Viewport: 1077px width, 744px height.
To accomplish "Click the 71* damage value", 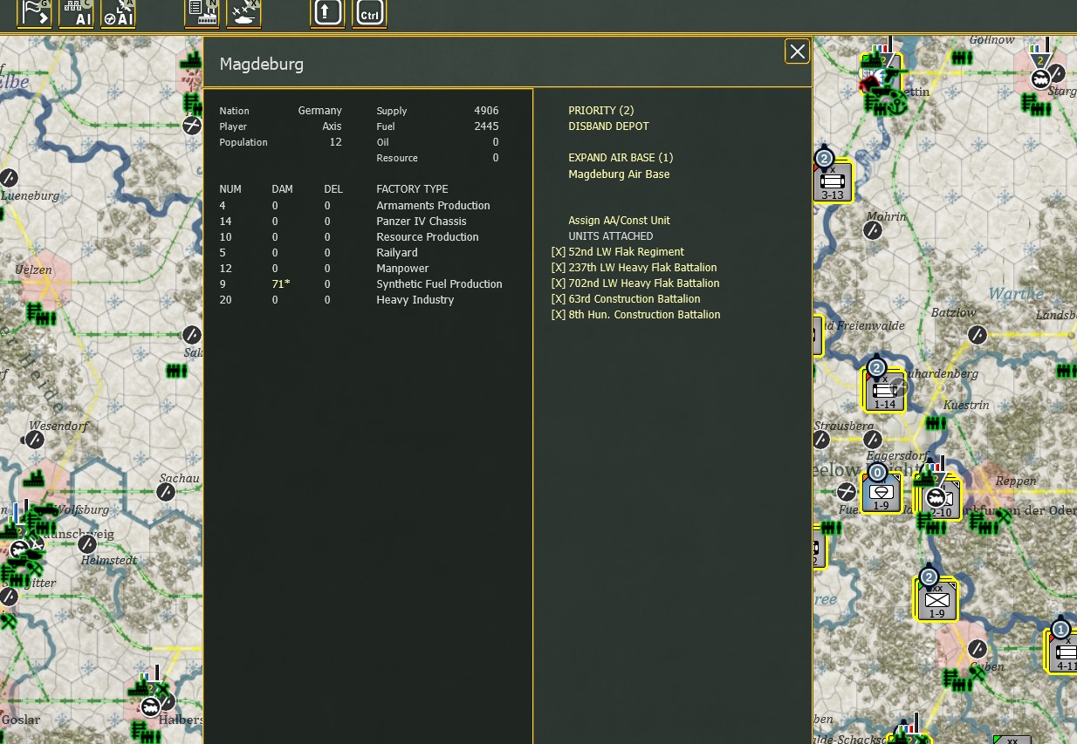I will pos(281,284).
